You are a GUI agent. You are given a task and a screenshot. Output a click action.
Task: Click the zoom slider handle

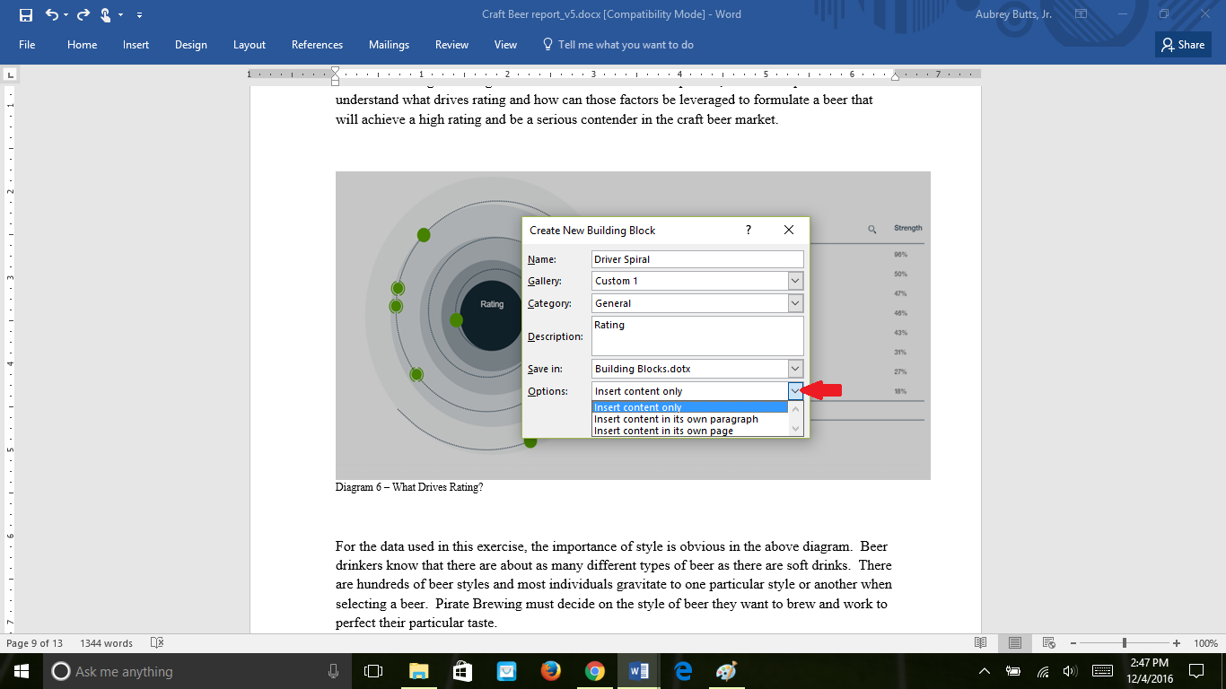(x=1125, y=643)
